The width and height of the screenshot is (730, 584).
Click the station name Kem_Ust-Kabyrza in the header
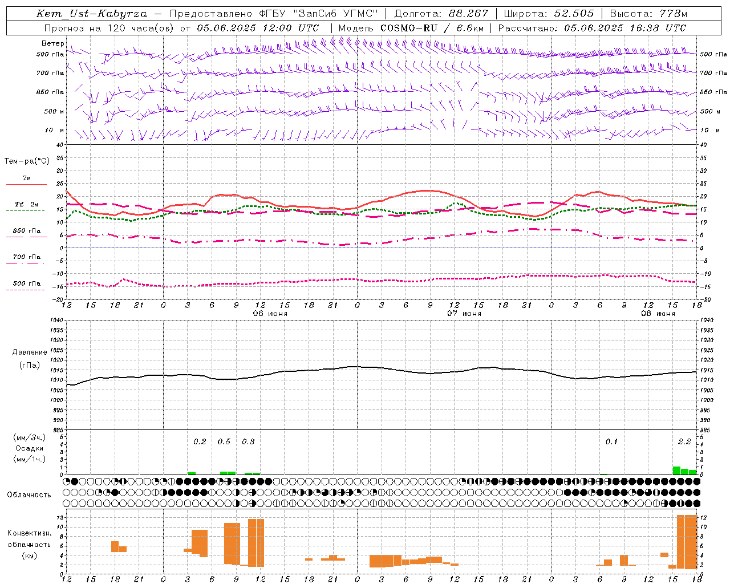(91, 14)
